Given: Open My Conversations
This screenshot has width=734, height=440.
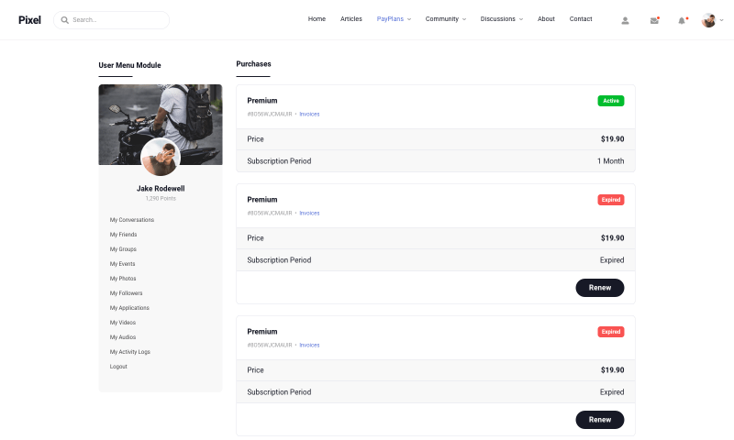Looking at the screenshot, I should pos(132,220).
